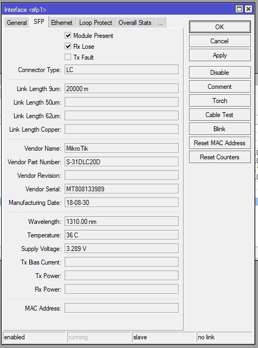
Task: Click the 'no link' status entry
Action: pos(224,337)
